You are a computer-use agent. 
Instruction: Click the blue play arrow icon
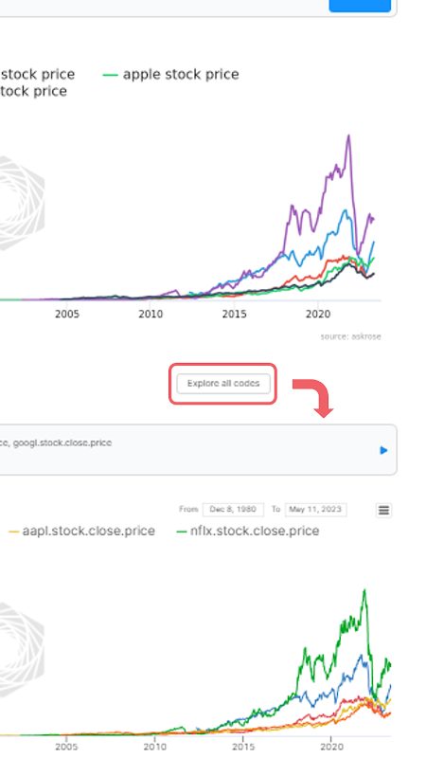point(383,450)
